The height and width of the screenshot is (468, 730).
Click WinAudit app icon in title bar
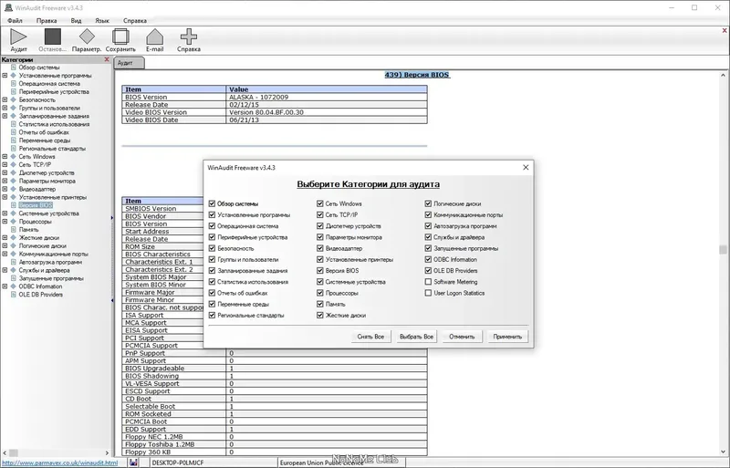(8, 8)
